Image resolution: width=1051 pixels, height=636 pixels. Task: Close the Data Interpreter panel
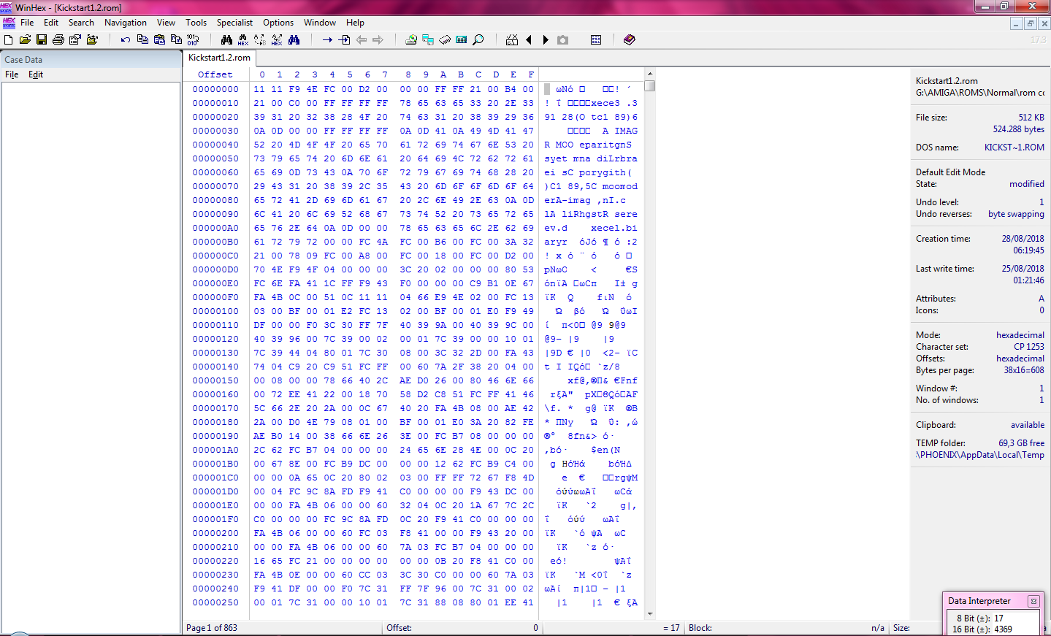click(x=1033, y=601)
